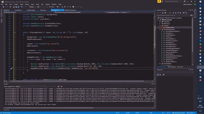Click the master branch status item

(x=191, y=113)
